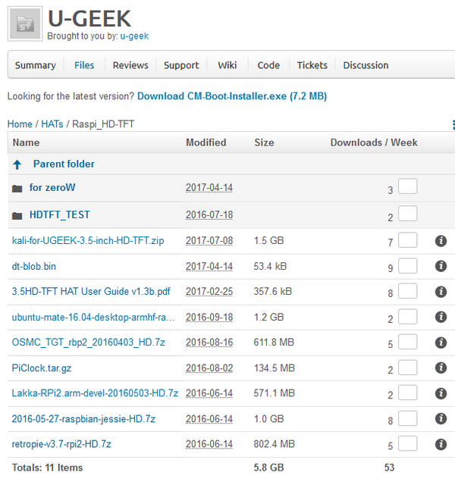Viewport: 455px width, 485px height.
Task: Open the Discussion tab
Action: coord(366,65)
